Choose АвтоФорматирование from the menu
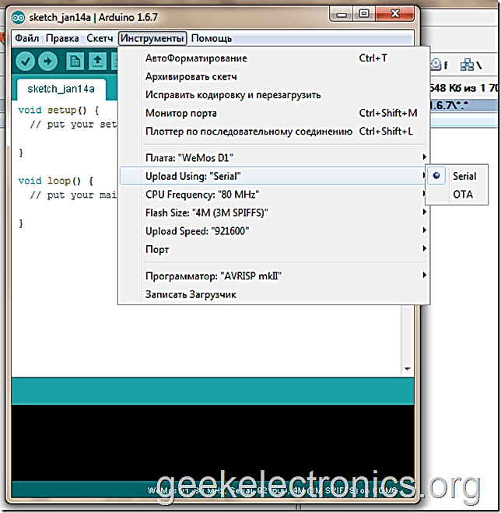Image resolution: width=501 pixels, height=513 pixels. click(x=196, y=58)
